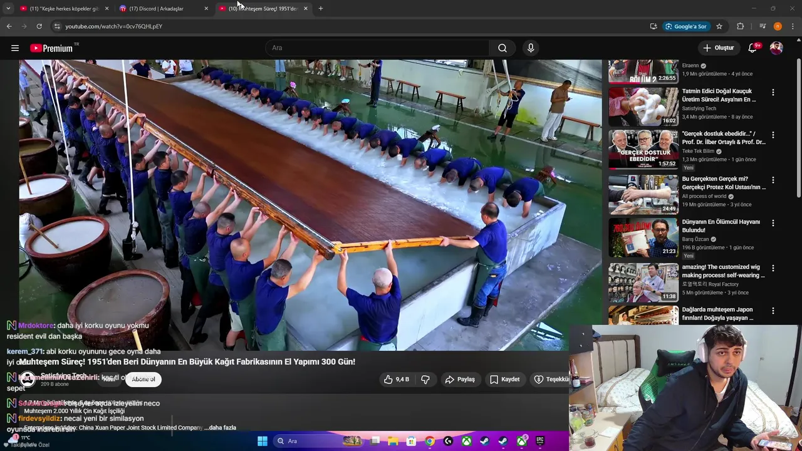Open customized wig making video thumbnail
Image resolution: width=802 pixels, height=451 pixels.
tap(643, 282)
